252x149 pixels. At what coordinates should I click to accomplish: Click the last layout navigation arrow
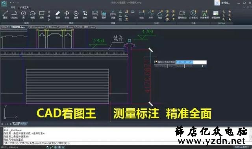pyautogui.click(x=11, y=124)
